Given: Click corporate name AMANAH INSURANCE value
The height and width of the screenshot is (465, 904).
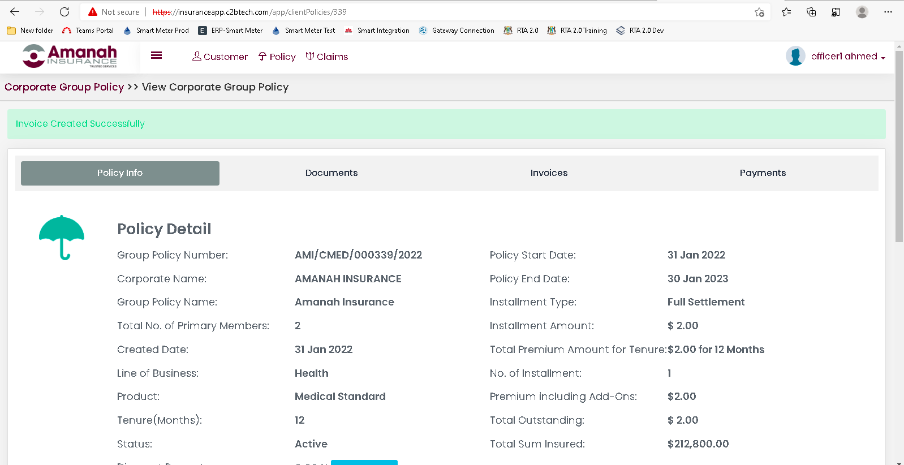Looking at the screenshot, I should pyautogui.click(x=348, y=279).
